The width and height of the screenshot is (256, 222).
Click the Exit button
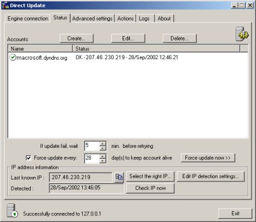pyautogui.click(x=235, y=214)
